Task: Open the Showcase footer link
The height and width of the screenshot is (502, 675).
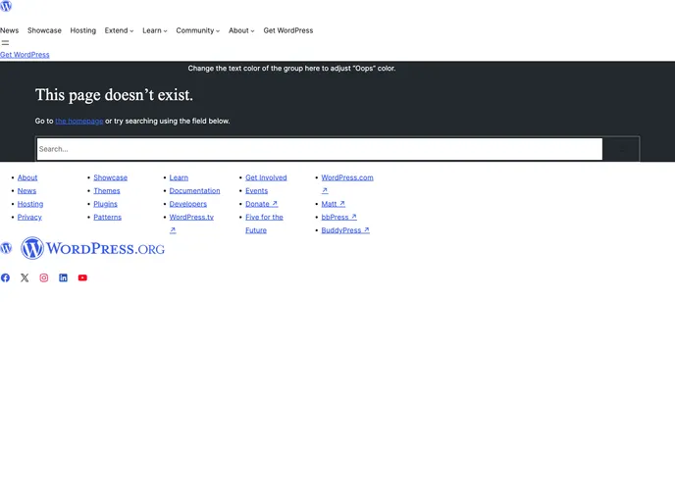Action: [x=110, y=177]
